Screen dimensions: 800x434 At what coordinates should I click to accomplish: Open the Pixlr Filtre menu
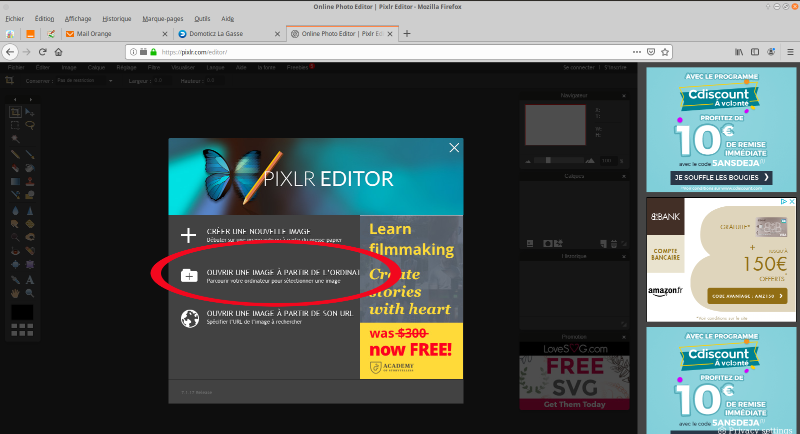[x=154, y=67]
